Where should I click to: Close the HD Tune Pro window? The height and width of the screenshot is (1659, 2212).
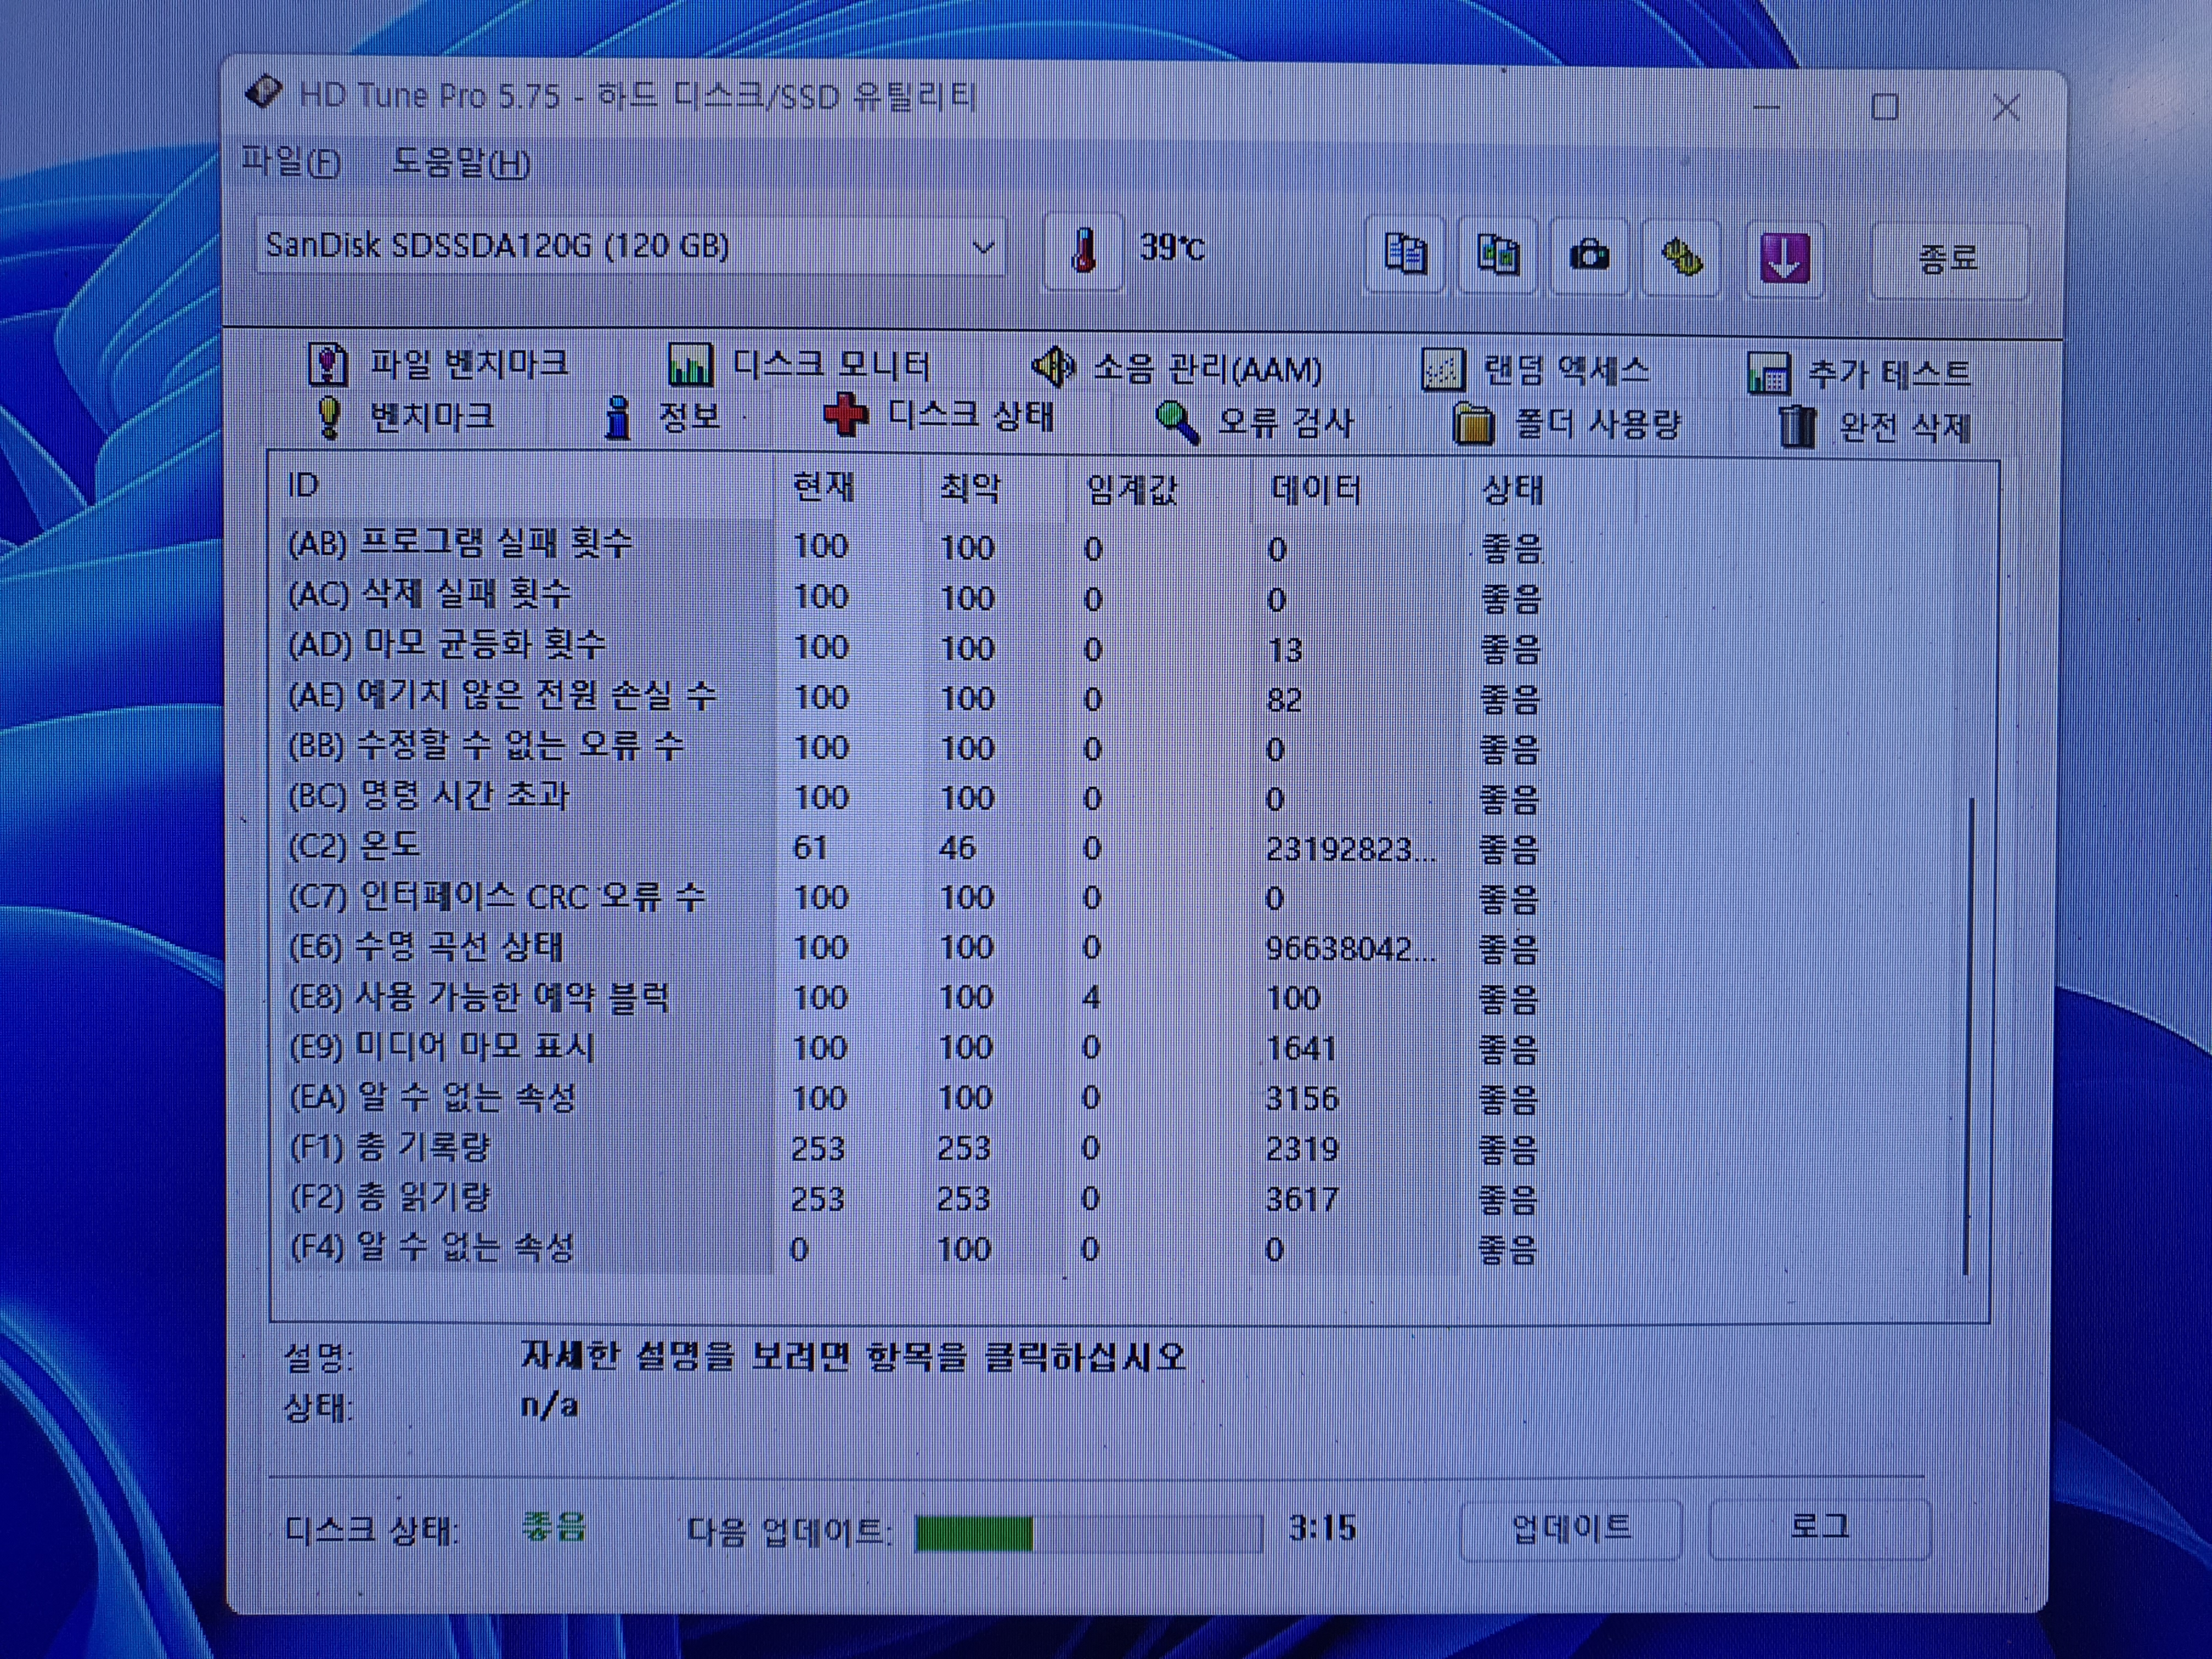2005,107
